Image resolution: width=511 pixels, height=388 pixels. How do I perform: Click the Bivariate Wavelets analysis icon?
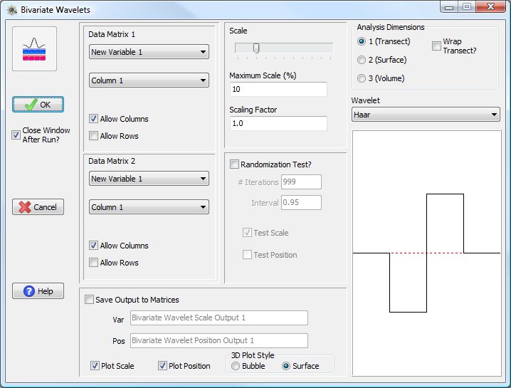[34, 49]
